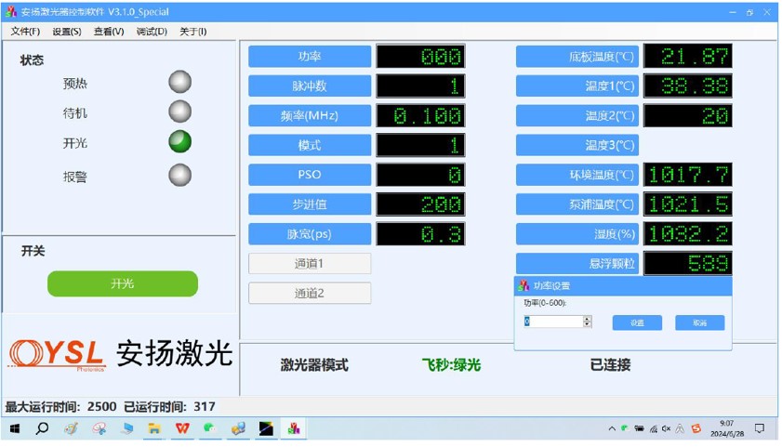Select the 通道2 button
Viewport: 782px width, 447px height.
[x=310, y=293]
